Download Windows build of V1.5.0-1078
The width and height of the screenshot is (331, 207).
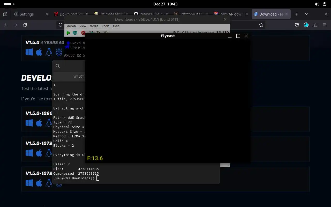pyautogui.click(x=29, y=183)
